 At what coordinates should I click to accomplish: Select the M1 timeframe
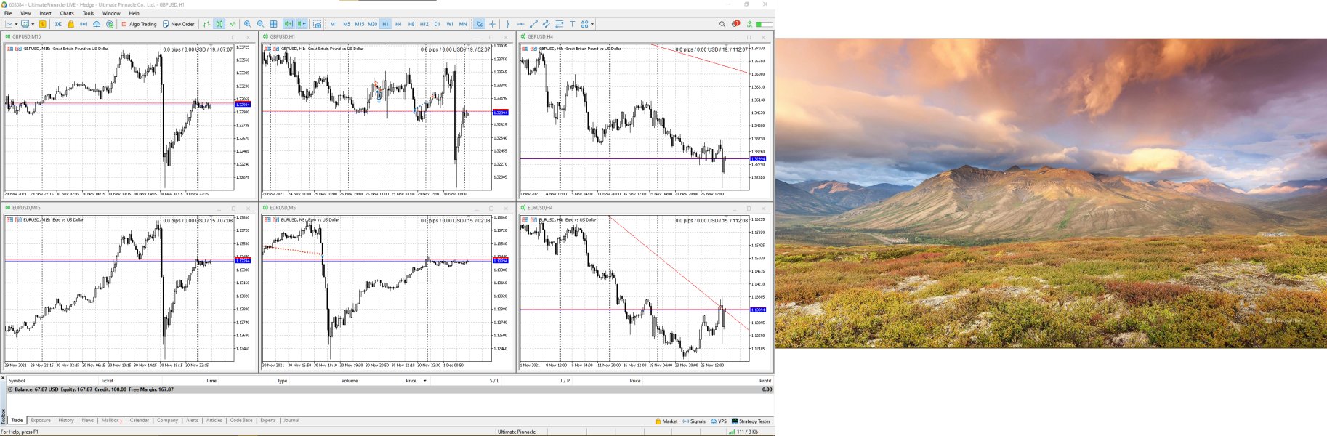[x=334, y=24]
